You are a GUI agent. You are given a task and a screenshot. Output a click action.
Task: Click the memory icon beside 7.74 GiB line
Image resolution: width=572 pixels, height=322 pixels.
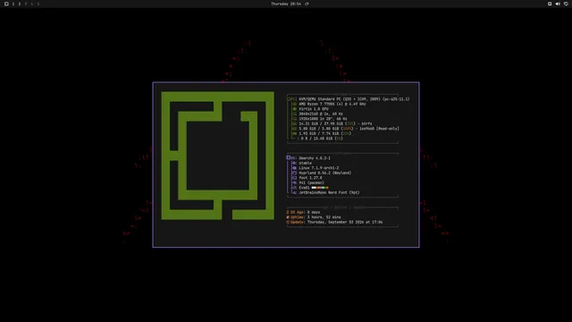[x=295, y=133]
